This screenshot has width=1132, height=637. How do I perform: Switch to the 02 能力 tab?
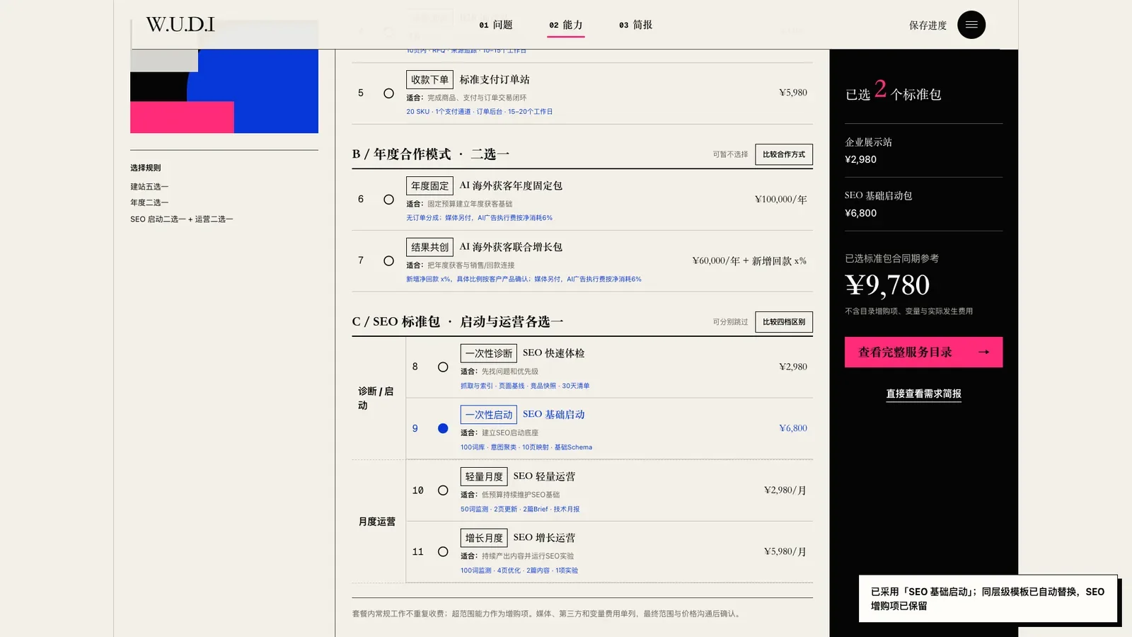[566, 25]
